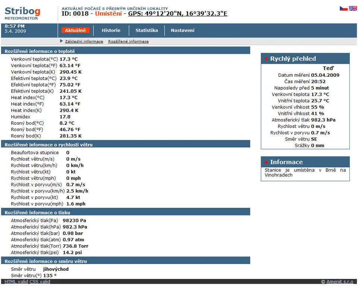Click the Rozšířené informace o rychlosti větru header
Viewport: 358px width, 286px height.
pyautogui.click(x=48, y=144)
